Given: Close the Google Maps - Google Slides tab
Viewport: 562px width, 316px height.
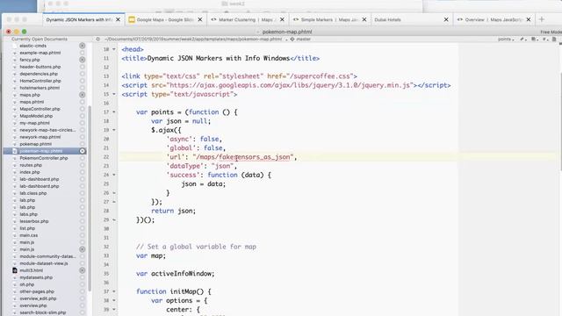Looking at the screenshot, I should 200,19.
